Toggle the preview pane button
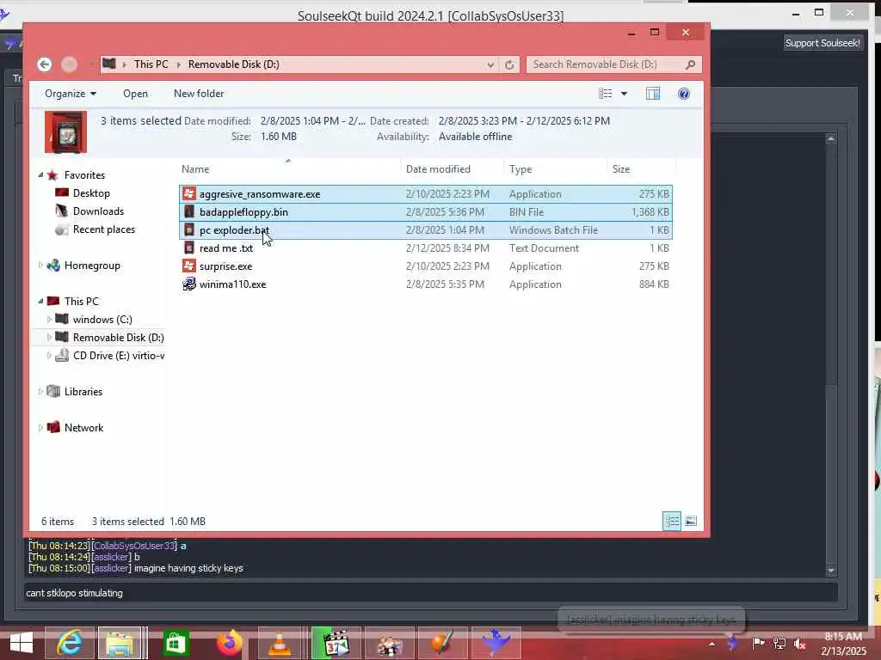The width and height of the screenshot is (881, 660). (653, 94)
